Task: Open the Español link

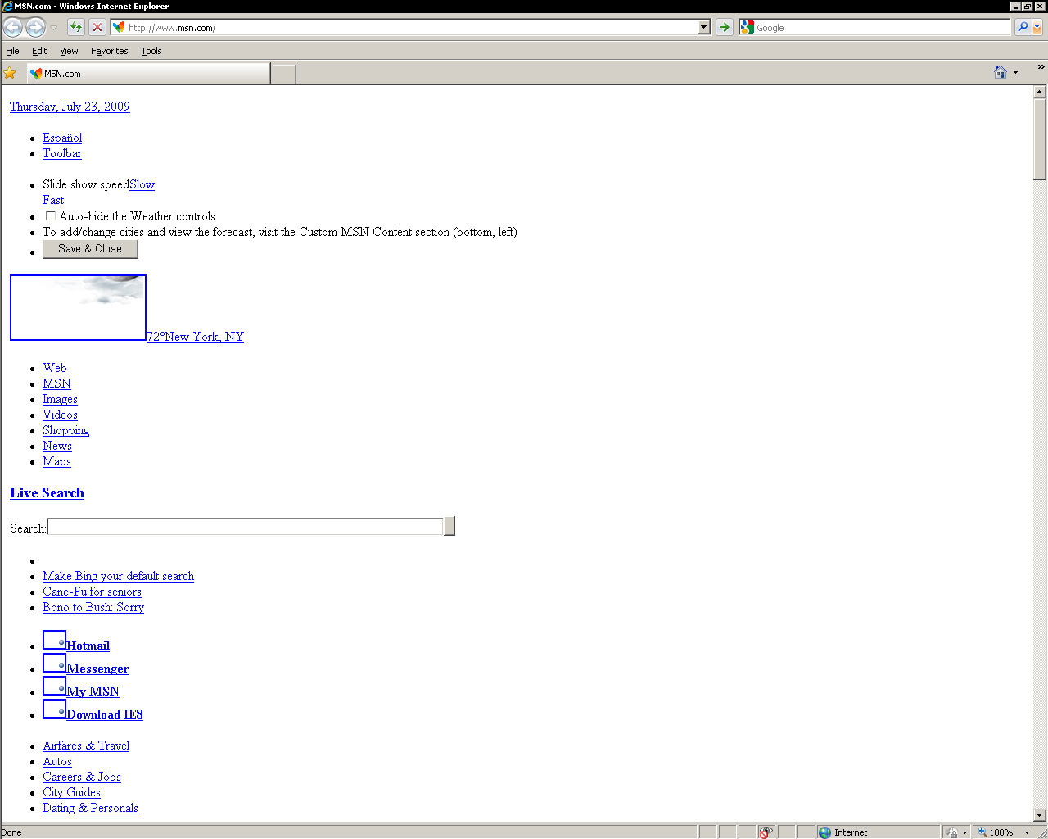Action: (x=62, y=138)
